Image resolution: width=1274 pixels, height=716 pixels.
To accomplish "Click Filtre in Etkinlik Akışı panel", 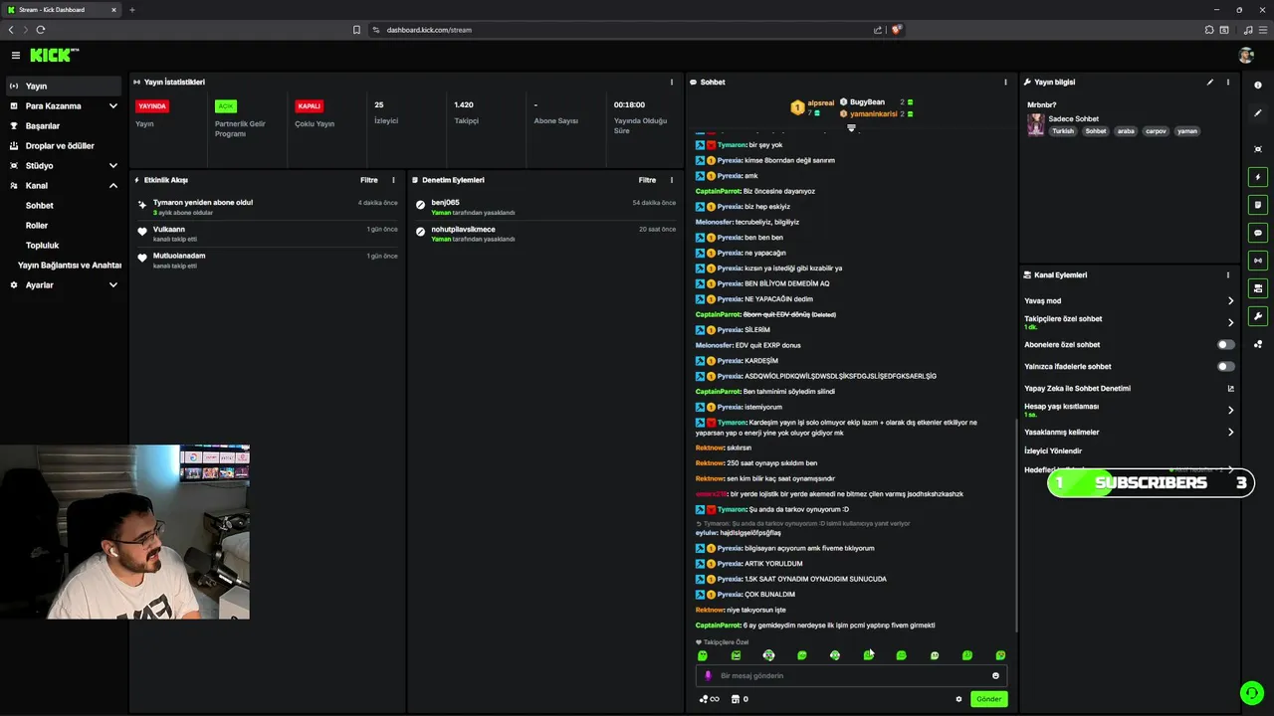I will coord(368,180).
